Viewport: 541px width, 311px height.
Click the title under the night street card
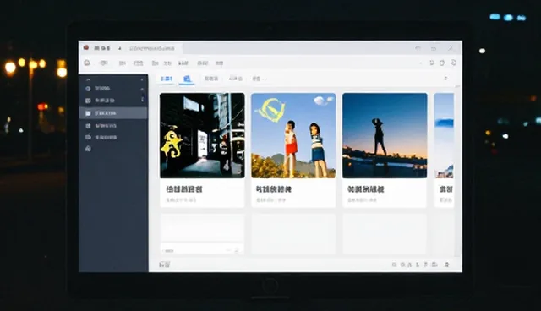pyautogui.click(x=184, y=189)
